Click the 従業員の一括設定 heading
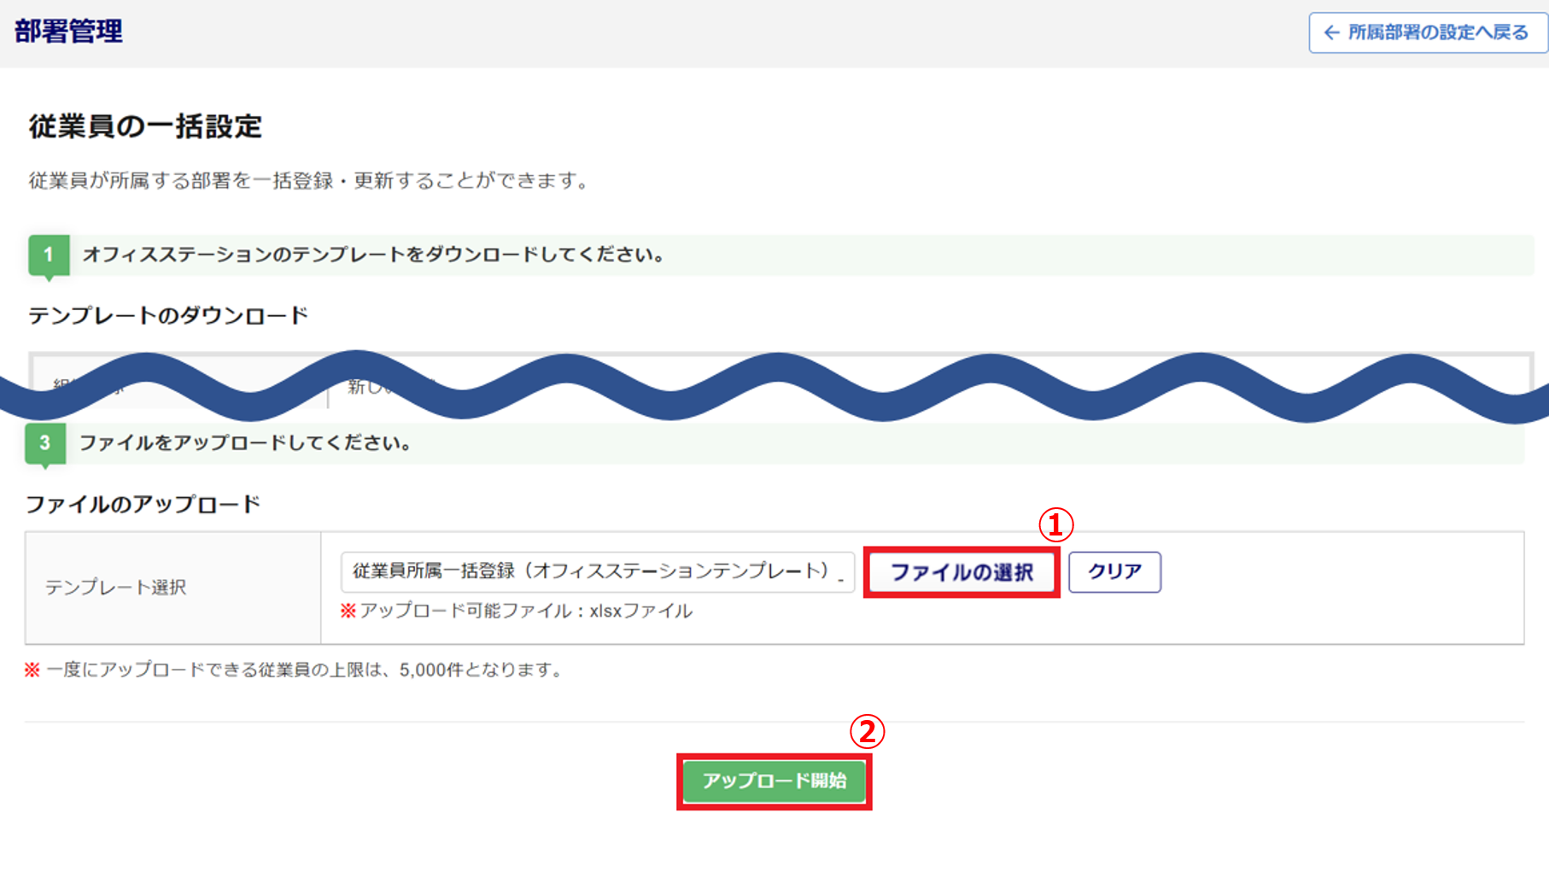Image resolution: width=1549 pixels, height=872 pixels. [x=145, y=126]
